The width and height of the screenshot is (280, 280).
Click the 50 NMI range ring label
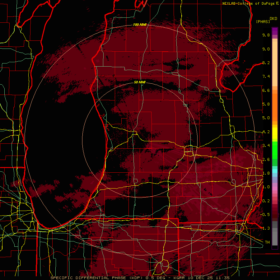(140, 82)
